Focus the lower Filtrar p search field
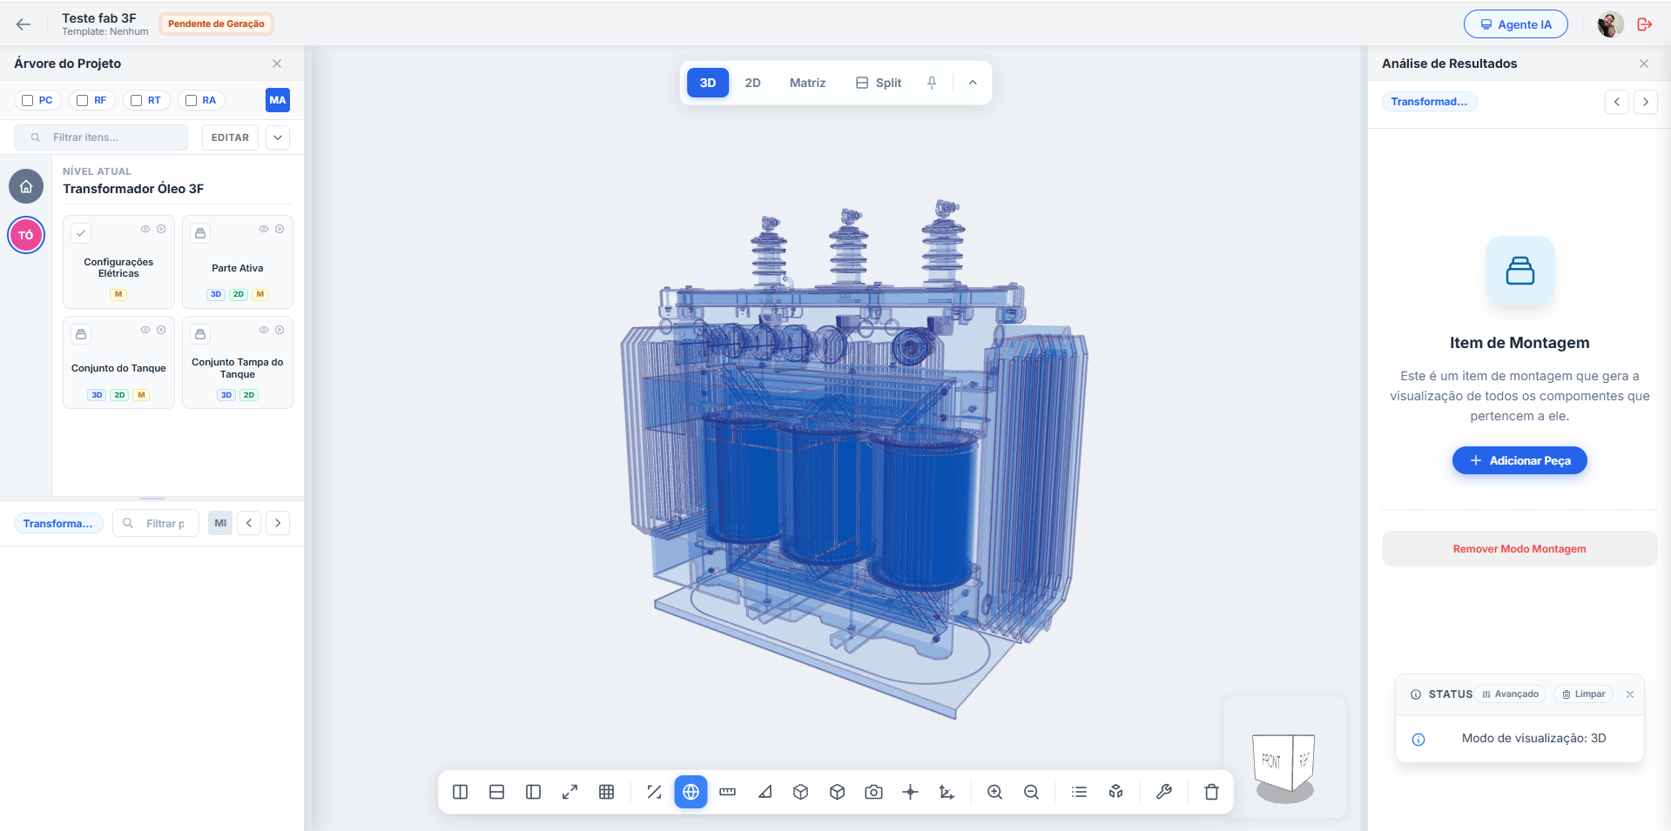The image size is (1671, 831). click(x=157, y=523)
